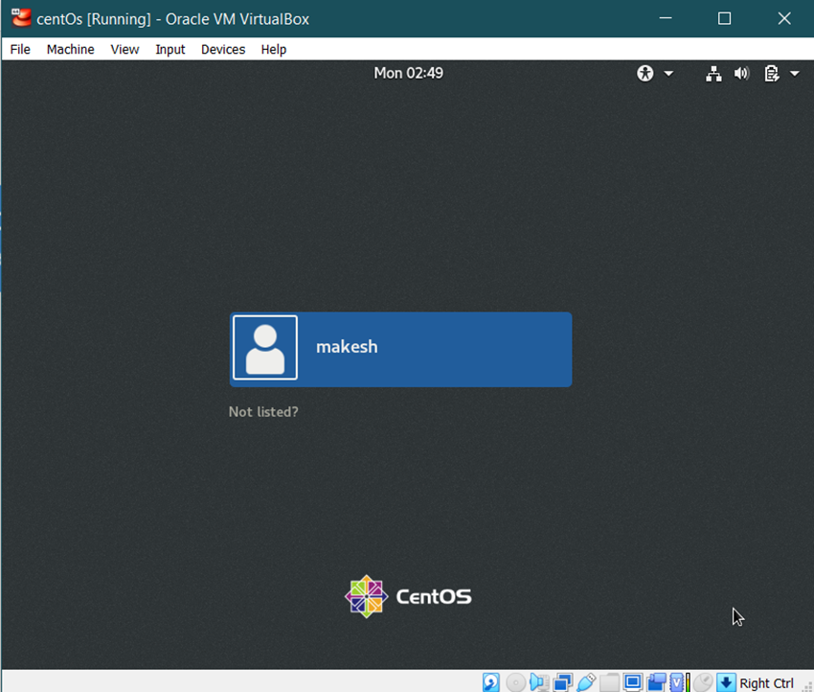Click the Right Ctrl host key label
Viewport: 814px width, 692px height.
pos(766,683)
